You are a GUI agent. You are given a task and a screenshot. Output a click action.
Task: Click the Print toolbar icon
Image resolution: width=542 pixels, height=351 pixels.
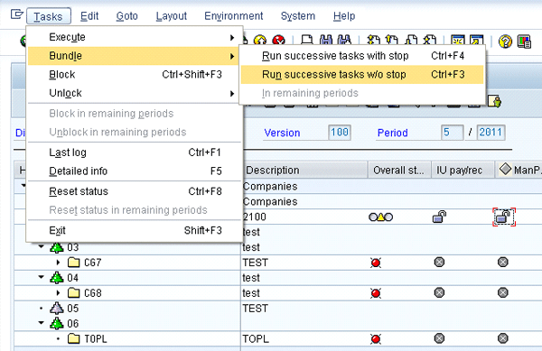(x=306, y=41)
